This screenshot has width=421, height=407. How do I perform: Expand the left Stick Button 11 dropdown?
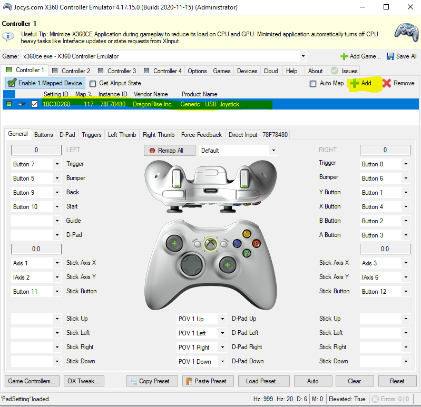click(57, 291)
